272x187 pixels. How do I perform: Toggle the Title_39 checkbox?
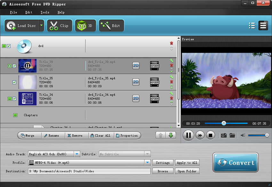tap(14, 66)
